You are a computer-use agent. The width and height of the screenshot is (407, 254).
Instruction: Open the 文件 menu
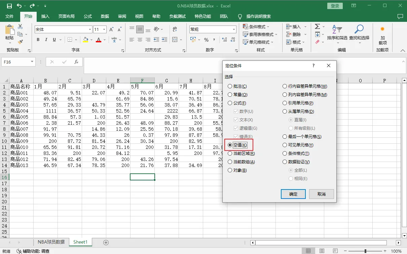tap(9, 16)
